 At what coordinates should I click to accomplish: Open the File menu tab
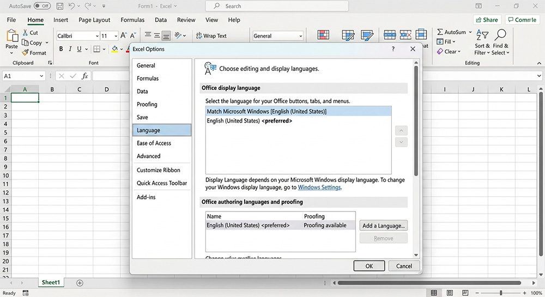[x=11, y=20]
